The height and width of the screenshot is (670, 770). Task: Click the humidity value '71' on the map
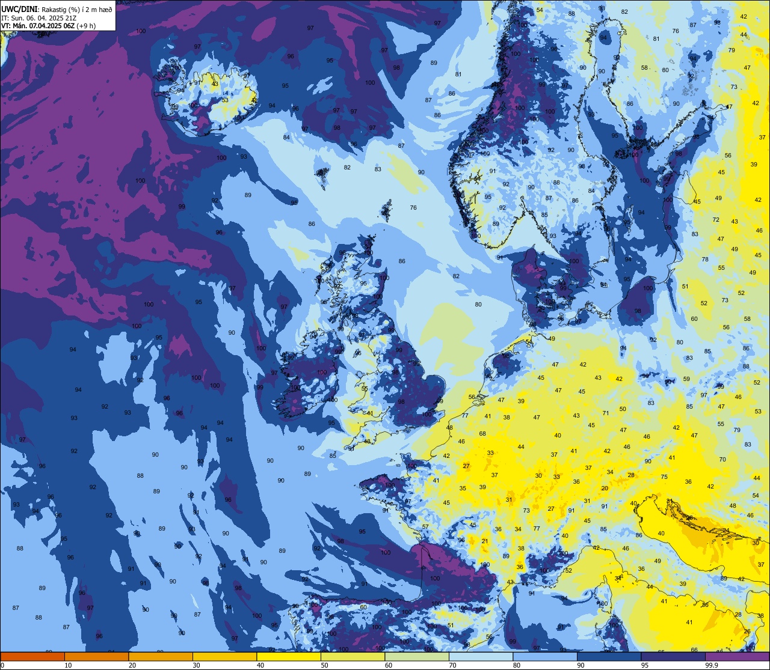click(x=606, y=413)
